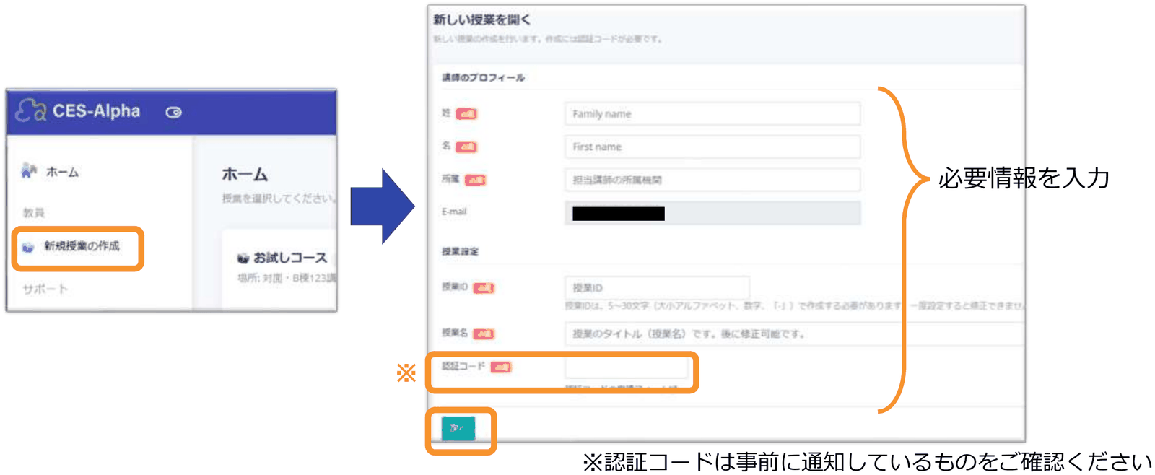
Task: Click the required badge next to 認証コード
Action: pyautogui.click(x=500, y=367)
